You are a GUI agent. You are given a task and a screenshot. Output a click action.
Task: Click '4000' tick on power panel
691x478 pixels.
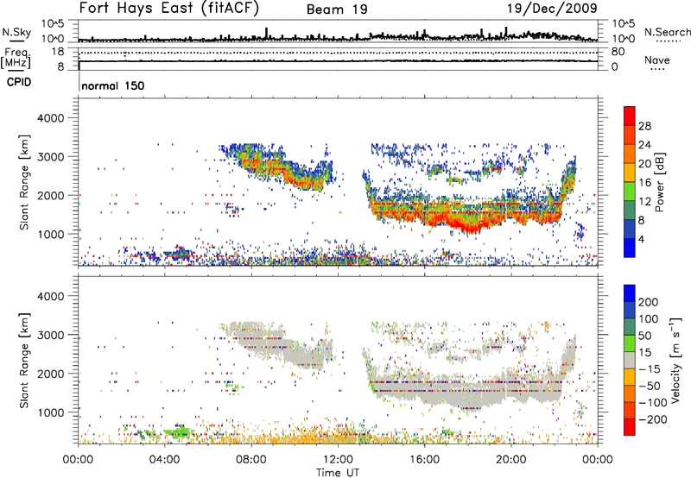[50, 118]
